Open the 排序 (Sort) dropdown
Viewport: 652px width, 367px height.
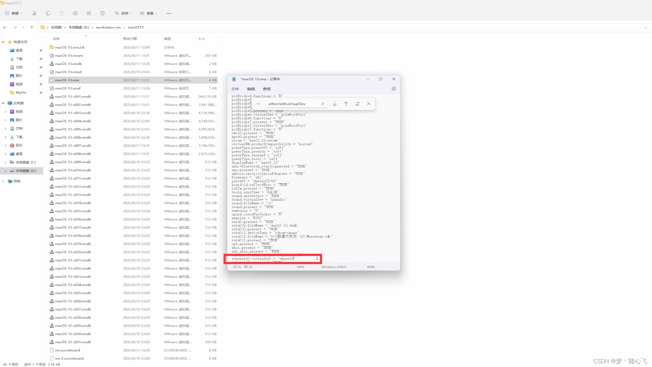tap(123, 13)
